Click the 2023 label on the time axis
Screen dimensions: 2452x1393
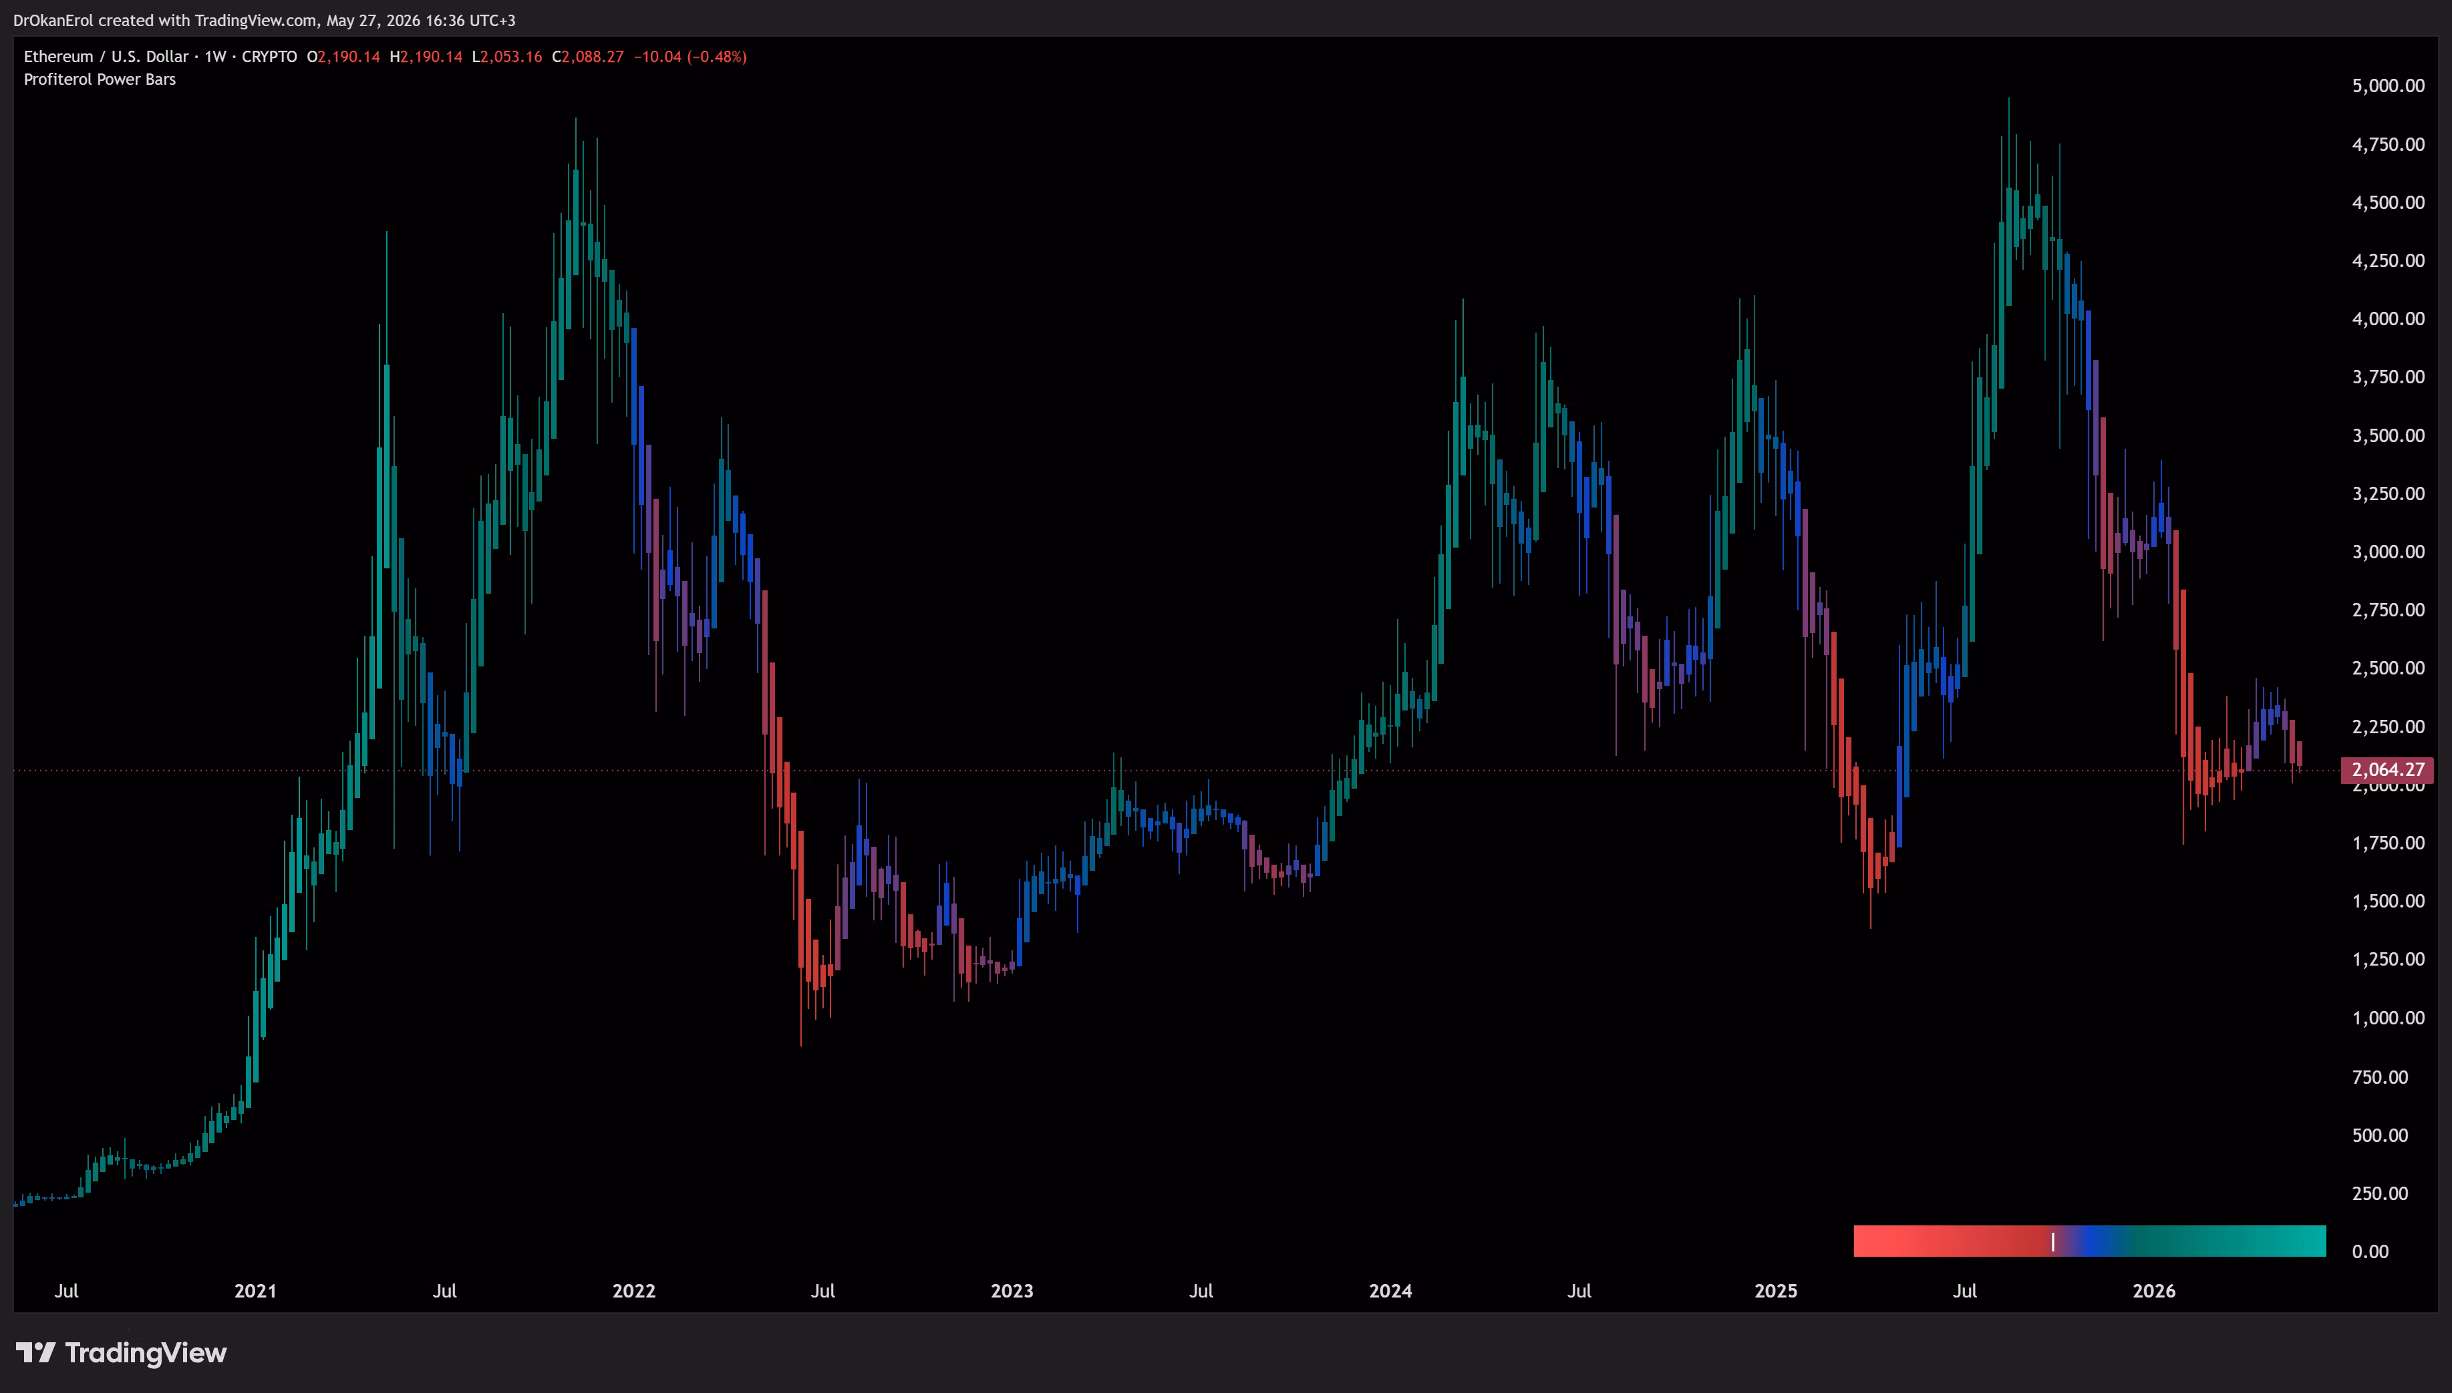1012,1291
